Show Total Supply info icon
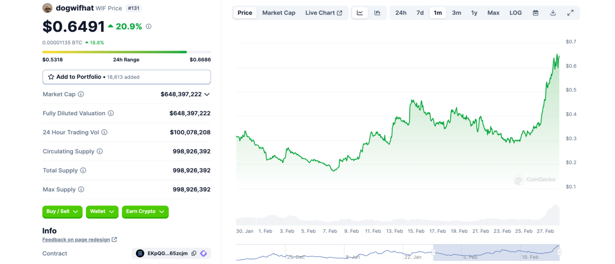This screenshot has height=264, width=615. (x=83, y=170)
